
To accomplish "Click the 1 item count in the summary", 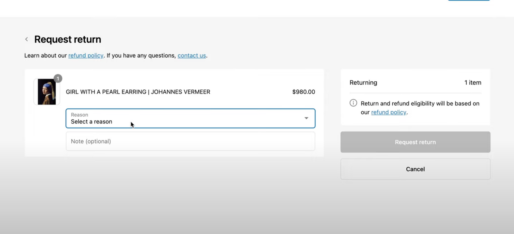I will point(473,82).
